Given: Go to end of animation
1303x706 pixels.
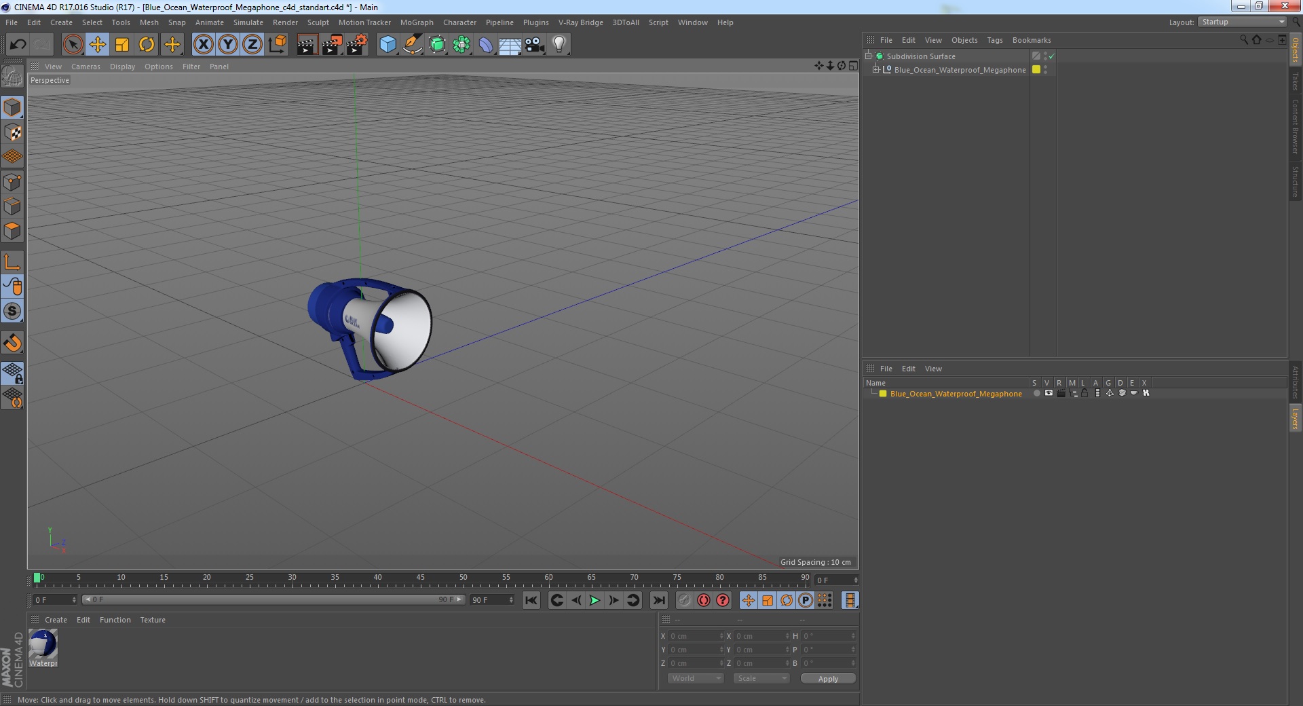Looking at the screenshot, I should (x=658, y=600).
